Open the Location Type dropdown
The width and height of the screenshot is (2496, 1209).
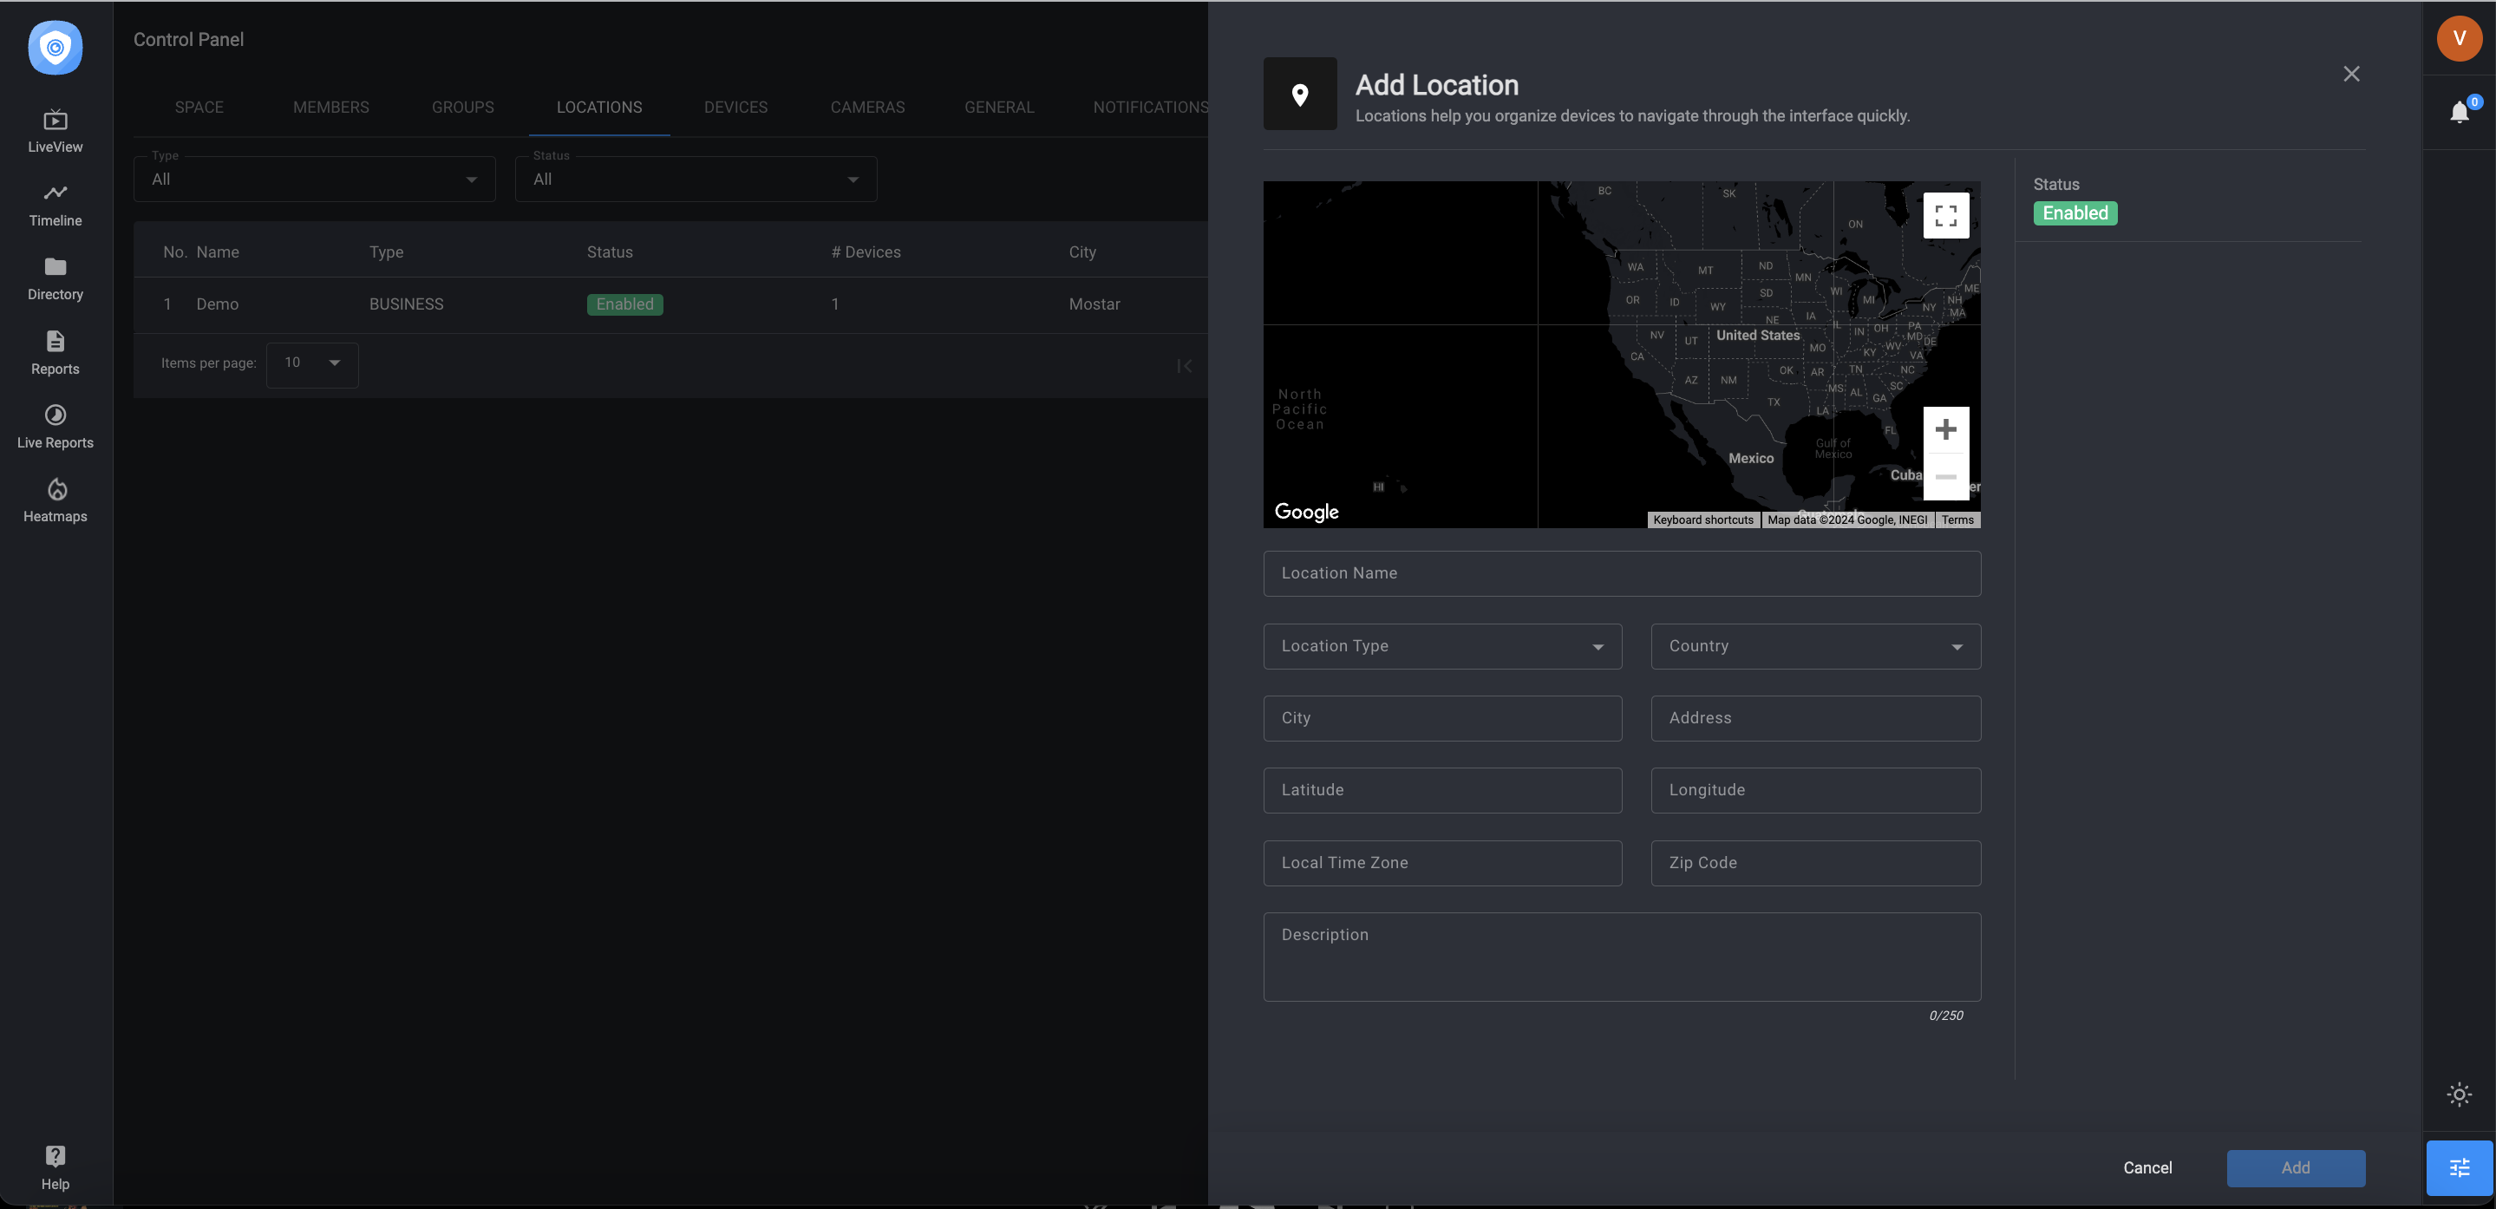(x=1441, y=646)
